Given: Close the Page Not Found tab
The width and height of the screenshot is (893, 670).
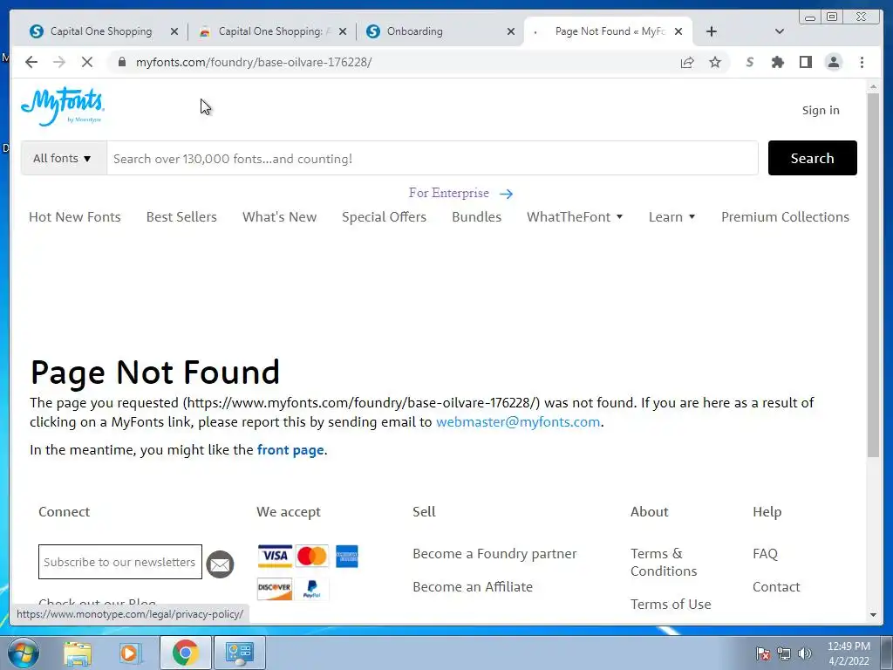Looking at the screenshot, I should click(678, 31).
